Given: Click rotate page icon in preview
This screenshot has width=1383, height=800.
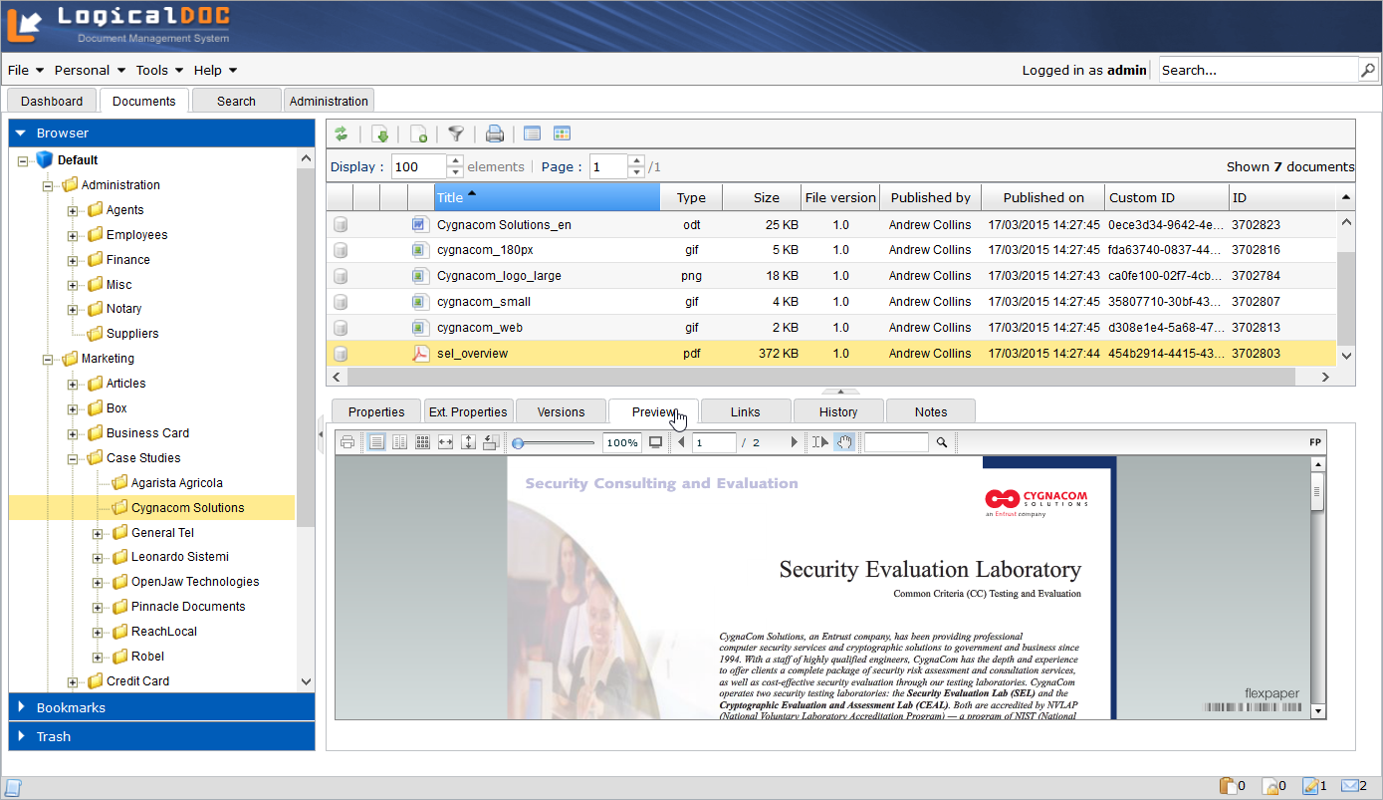Looking at the screenshot, I should [490, 442].
